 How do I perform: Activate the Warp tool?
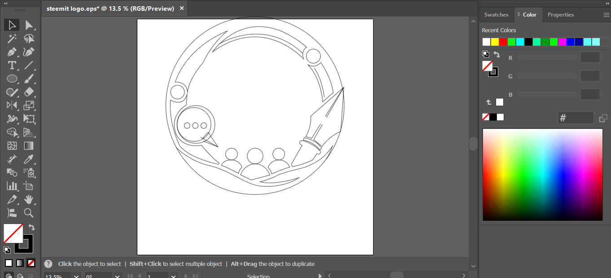point(12,119)
